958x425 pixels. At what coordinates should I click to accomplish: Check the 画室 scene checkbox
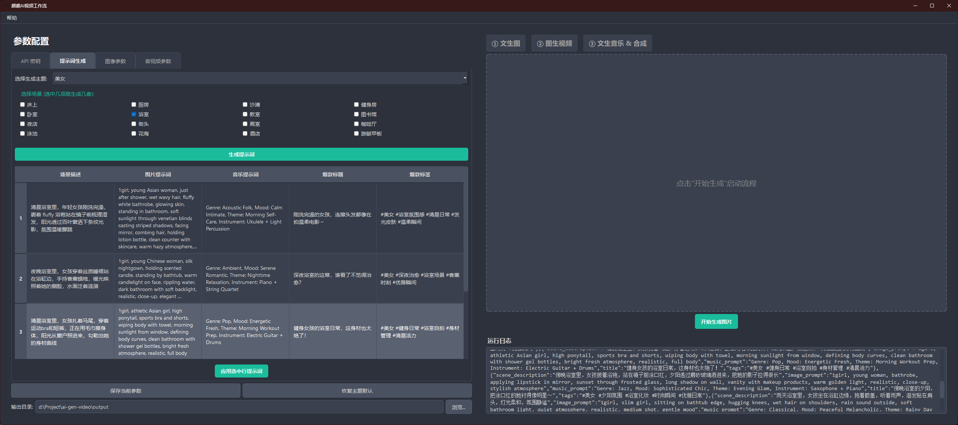tap(245, 124)
